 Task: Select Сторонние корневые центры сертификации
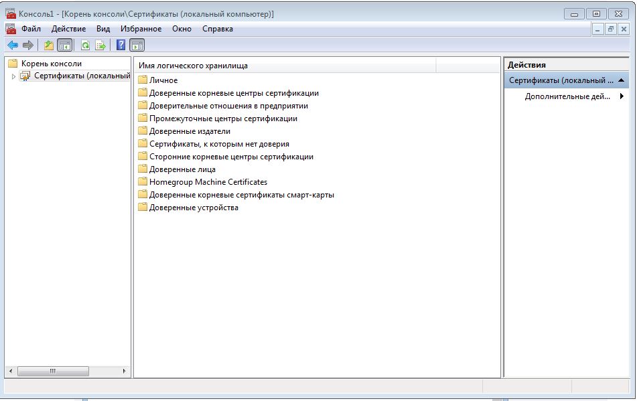click(x=231, y=157)
